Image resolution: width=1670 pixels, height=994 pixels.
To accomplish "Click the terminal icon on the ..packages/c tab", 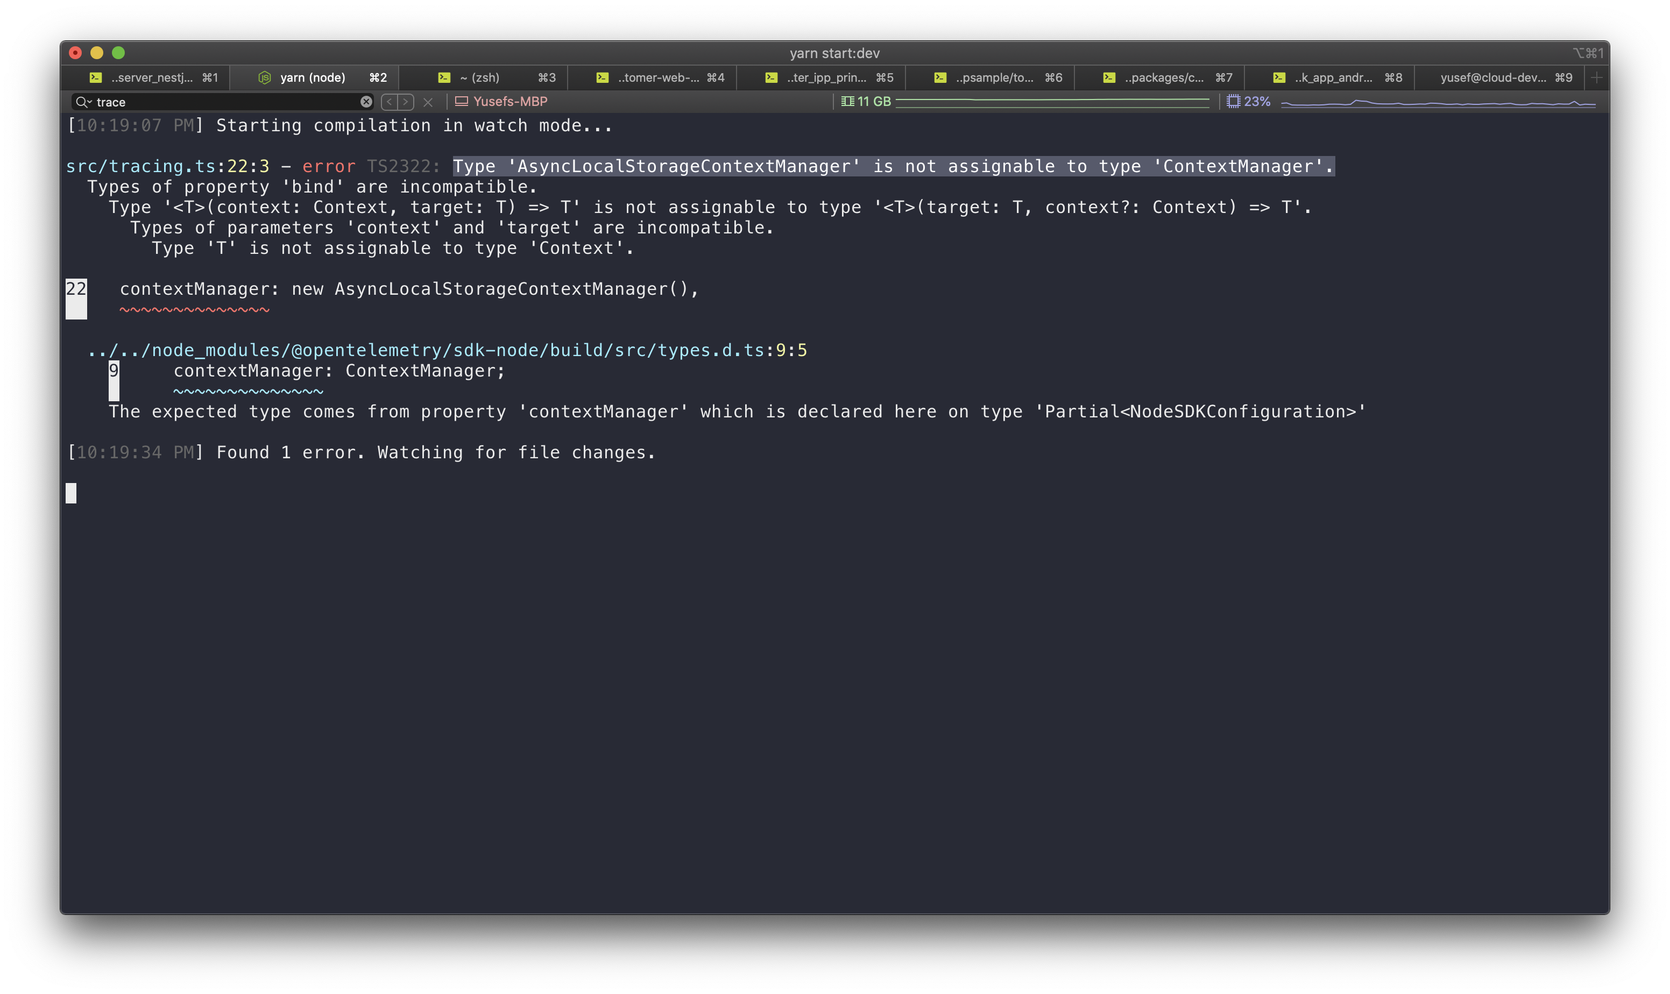I will 1109,77.
